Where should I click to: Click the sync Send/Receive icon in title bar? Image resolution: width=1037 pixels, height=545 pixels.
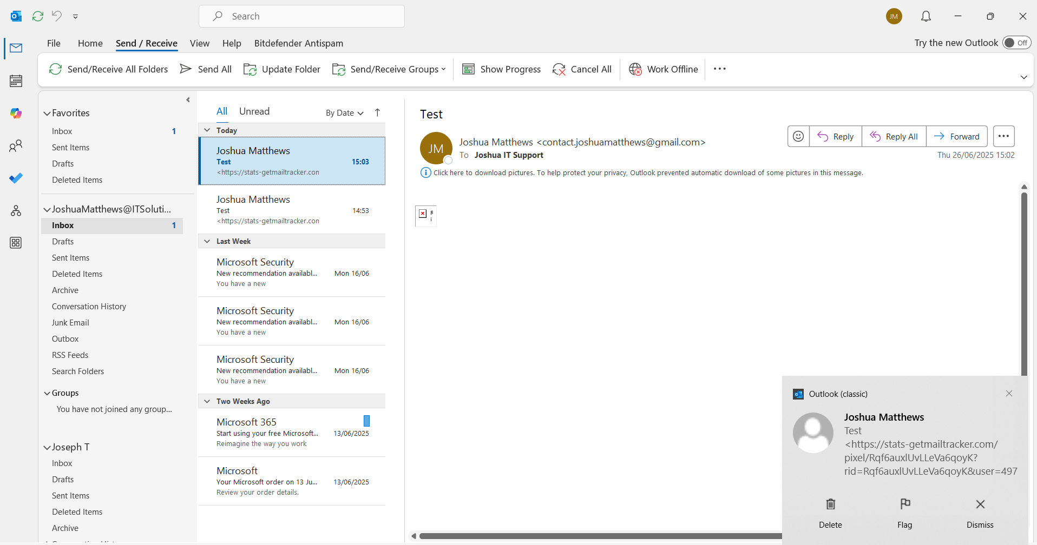tap(38, 16)
